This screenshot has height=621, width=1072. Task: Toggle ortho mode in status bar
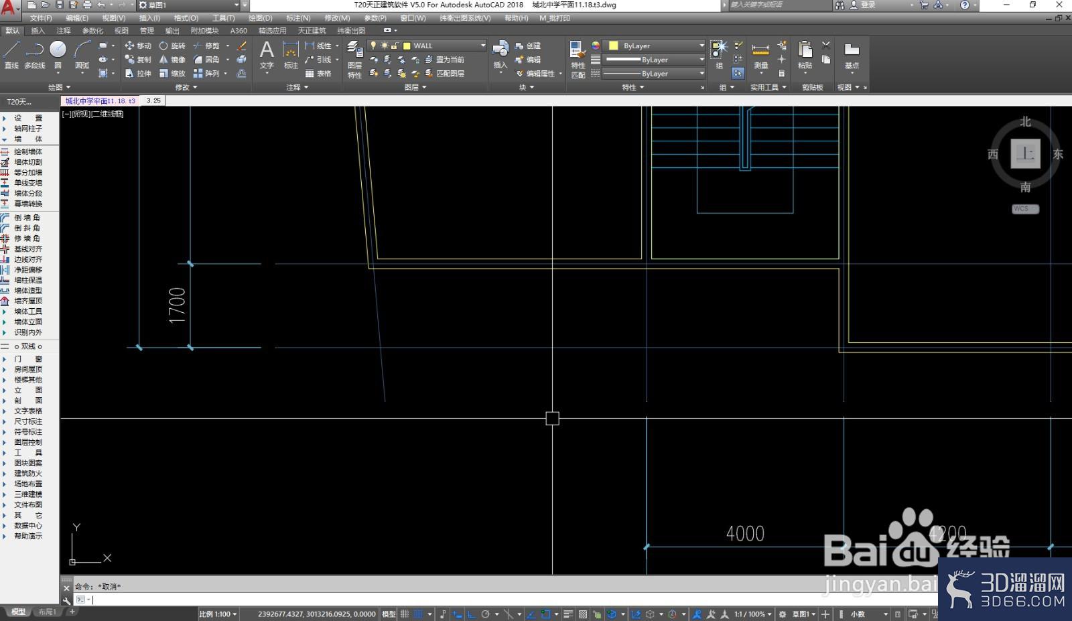[x=472, y=614]
